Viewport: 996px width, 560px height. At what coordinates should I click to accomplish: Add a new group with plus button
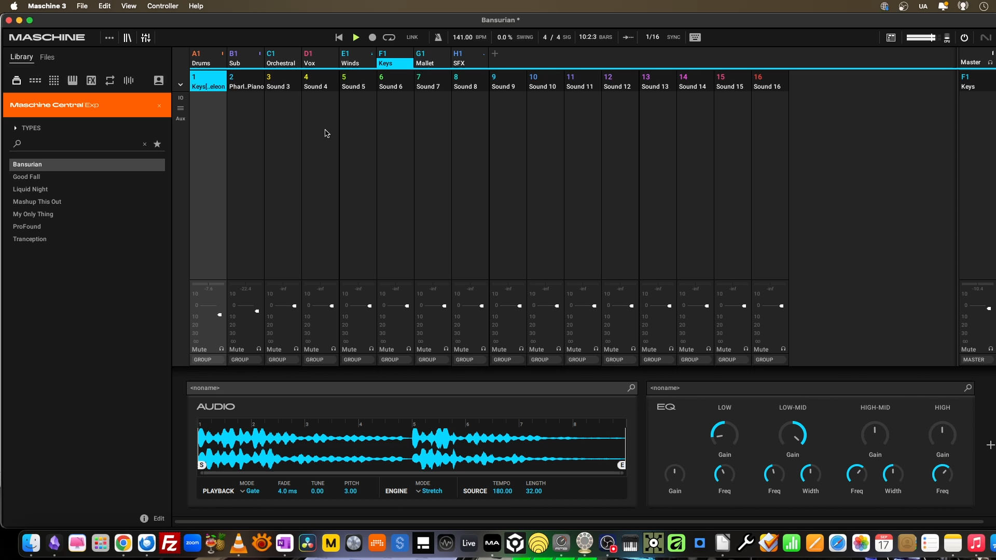coord(495,53)
